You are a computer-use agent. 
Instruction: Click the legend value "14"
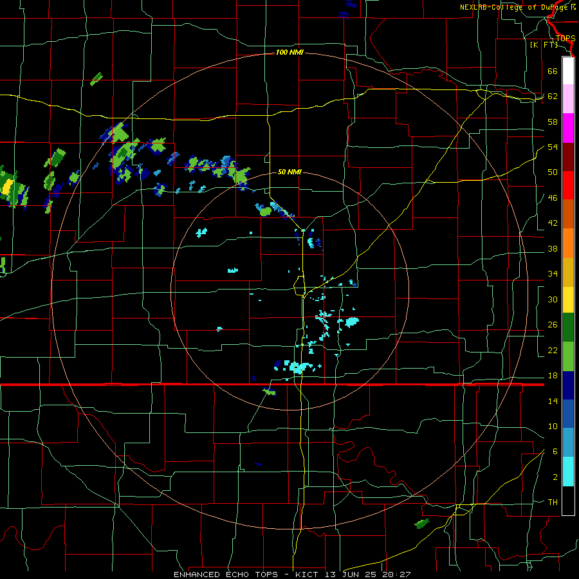point(553,401)
